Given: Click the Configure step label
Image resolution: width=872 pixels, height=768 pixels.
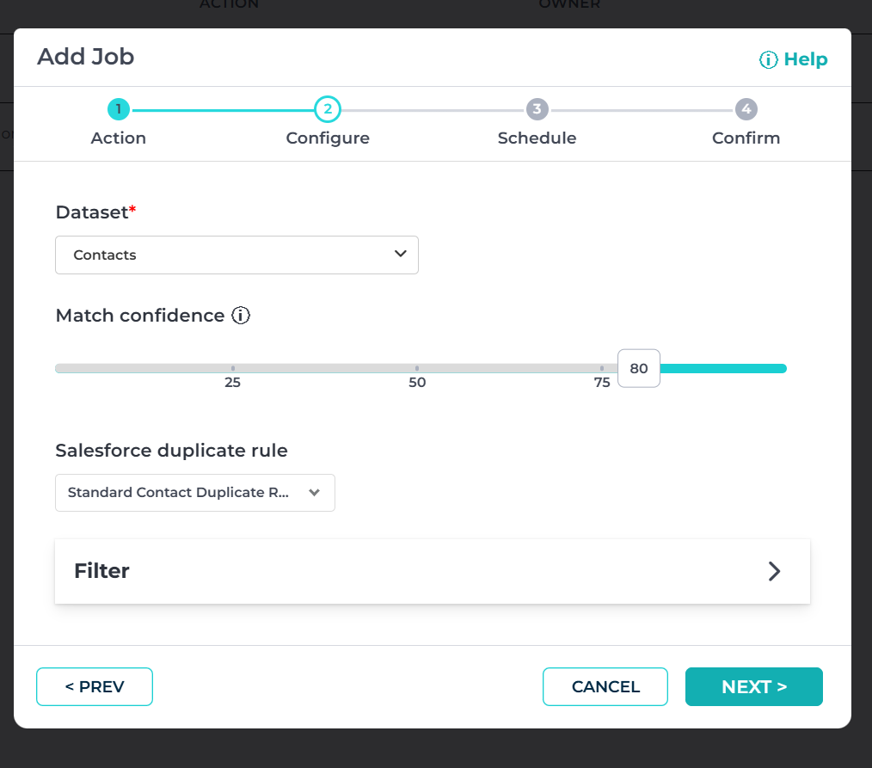Looking at the screenshot, I should pyautogui.click(x=328, y=138).
